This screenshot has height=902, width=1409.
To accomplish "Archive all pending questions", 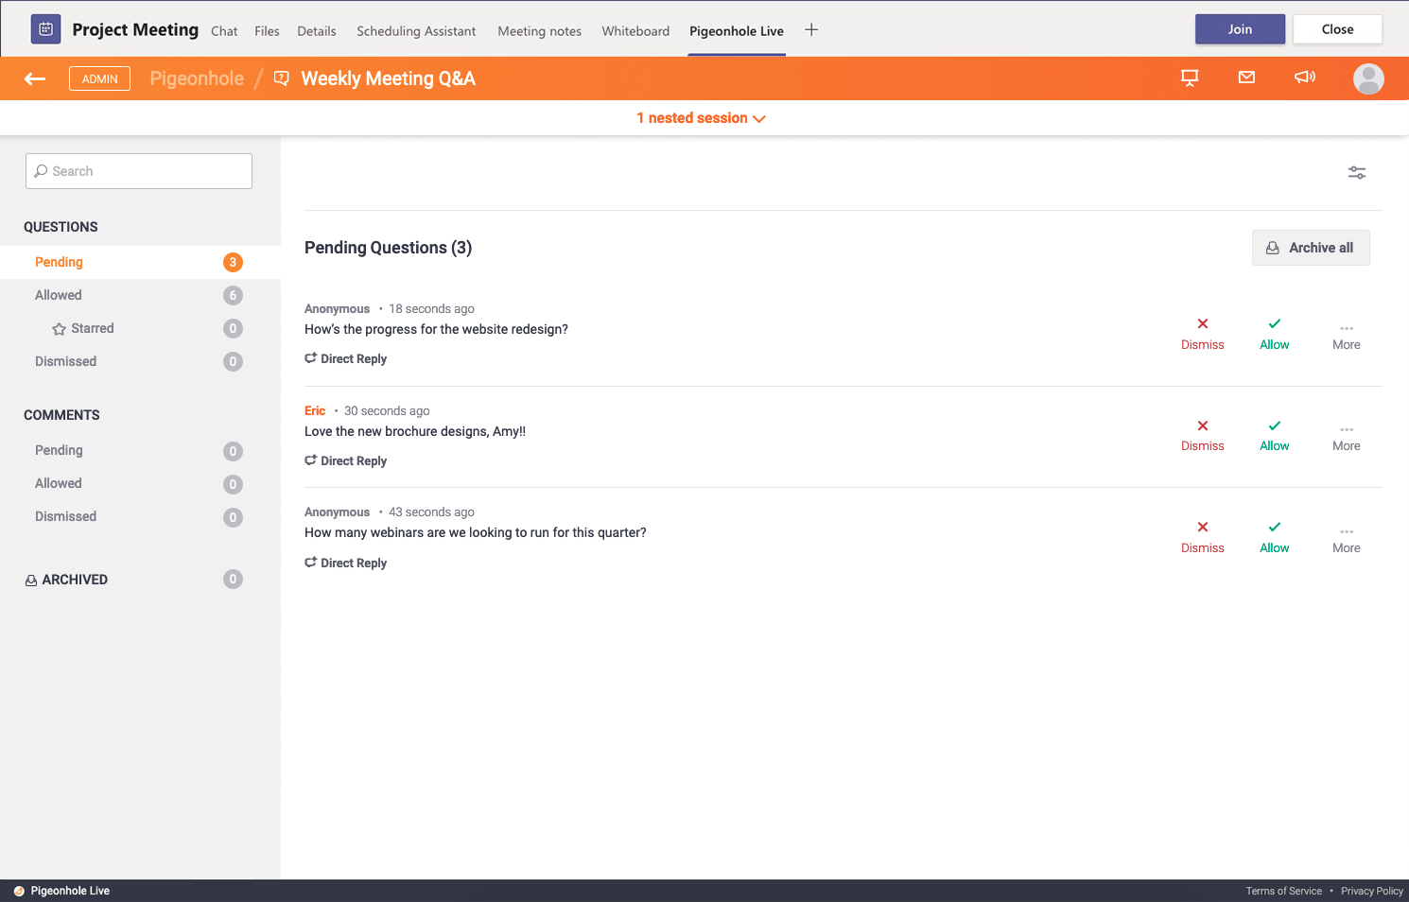I will pos(1311,248).
